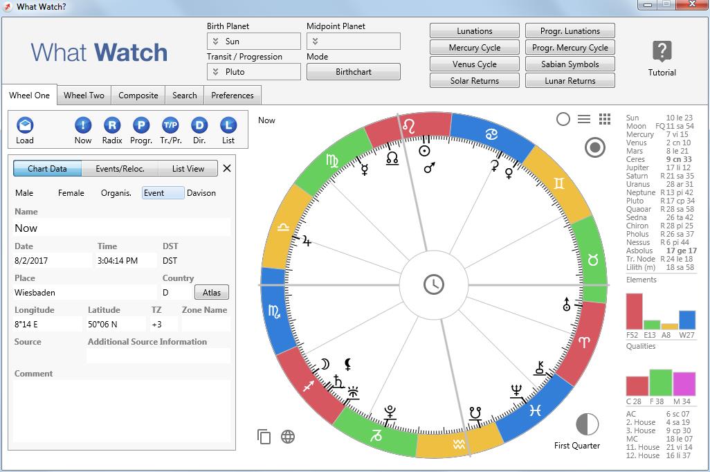
Task: Click the Jupiter glyph in the wheel
Action: (307, 241)
